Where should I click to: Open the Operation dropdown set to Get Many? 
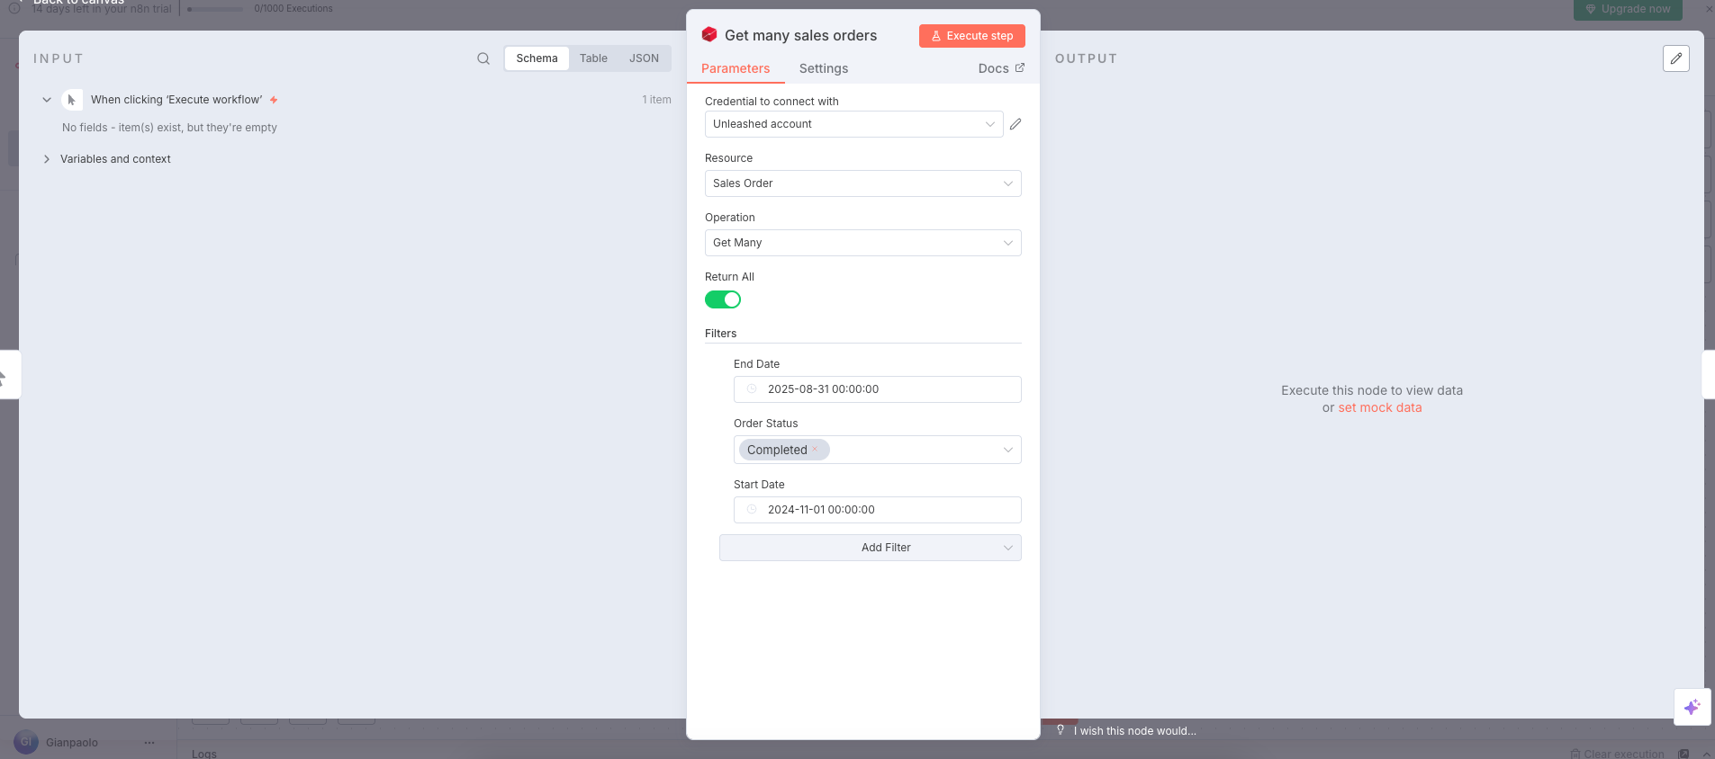click(862, 243)
